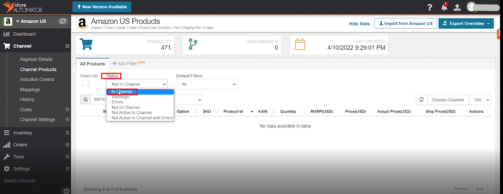Click the Orders bar chart icon
This screenshot has height=194, width=503.
(7, 145)
